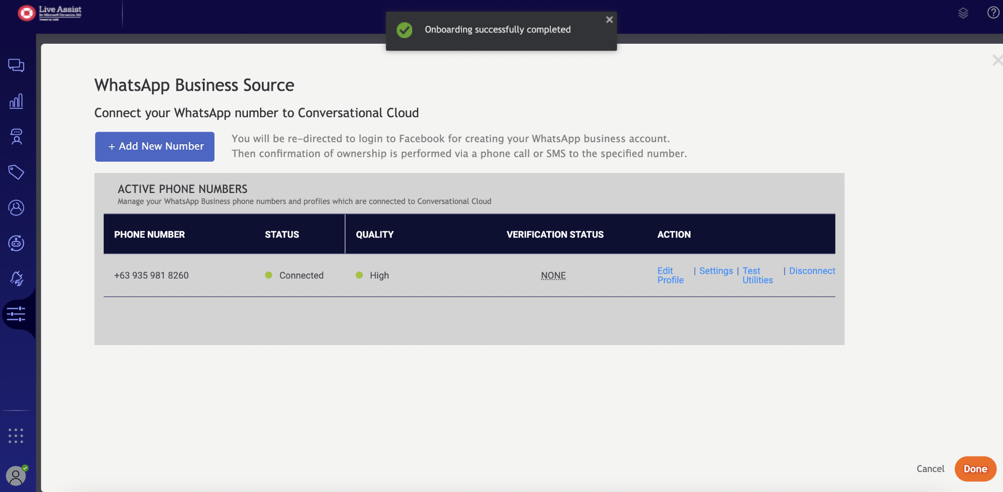Screen dimensions: 1003x492
Task: Open the layers stack icon in top bar
Action: tap(963, 13)
